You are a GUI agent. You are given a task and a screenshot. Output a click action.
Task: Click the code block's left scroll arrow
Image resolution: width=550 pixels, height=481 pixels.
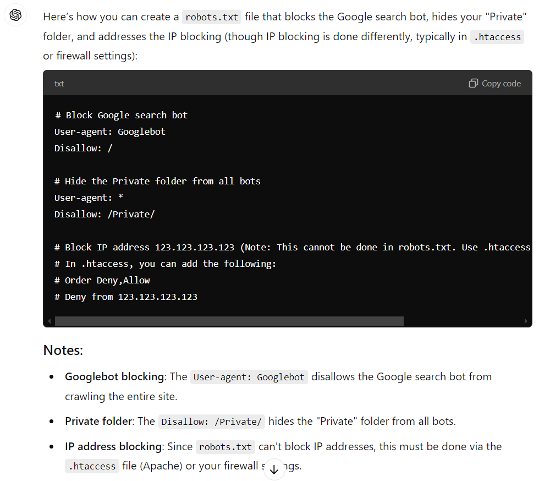click(x=49, y=321)
